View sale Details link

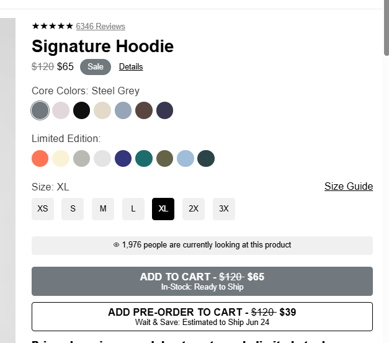pyautogui.click(x=131, y=67)
